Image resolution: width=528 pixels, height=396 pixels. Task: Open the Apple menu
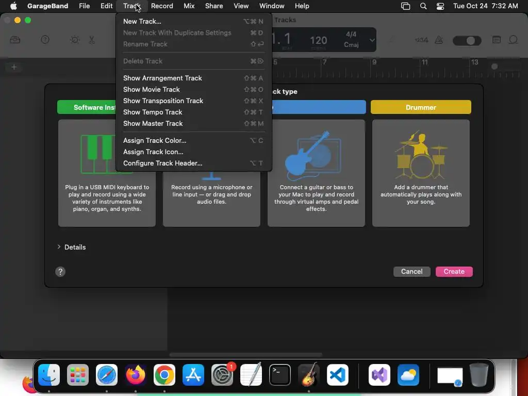(x=13, y=6)
